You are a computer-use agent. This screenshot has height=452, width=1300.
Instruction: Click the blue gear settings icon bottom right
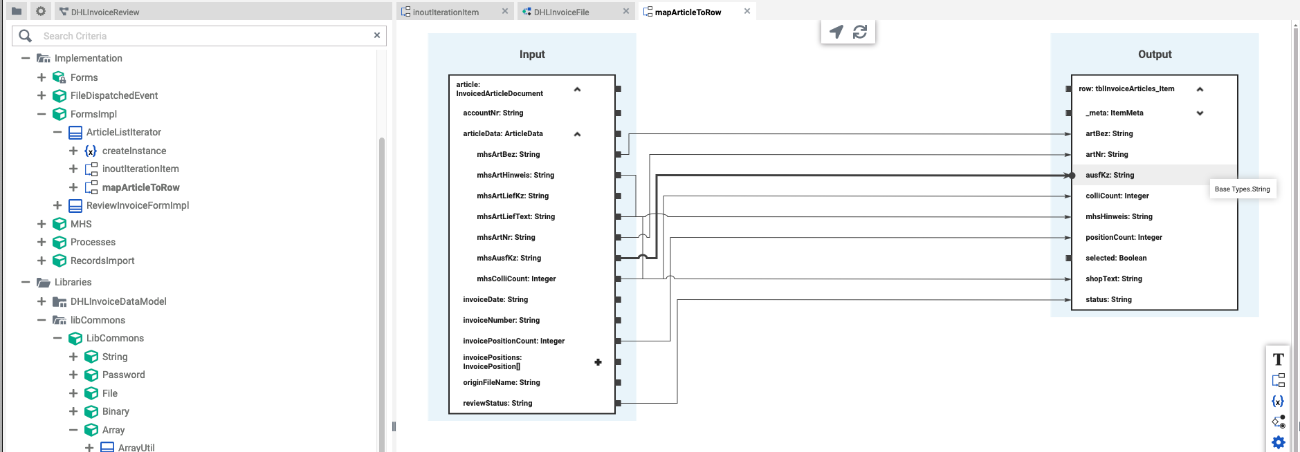pyautogui.click(x=1278, y=442)
